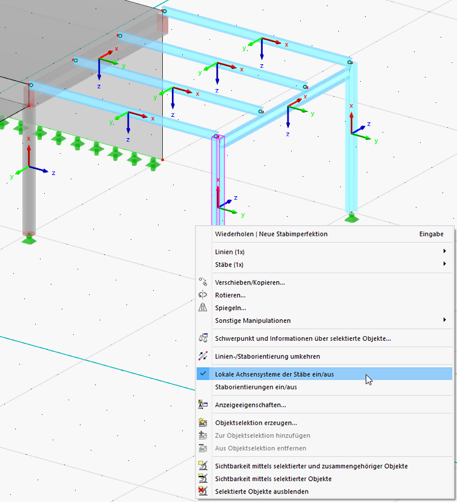Open Schwerpunkt und Informationen über selektierte Objekte
The width and height of the screenshot is (457, 502).
coord(303,339)
